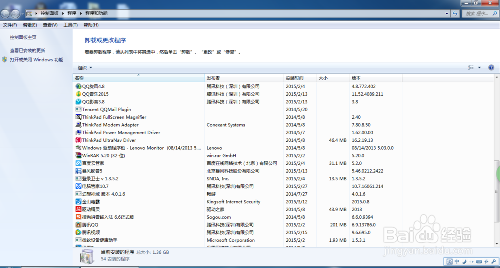Viewport: 500px width, 268px height.
Task: Open 打开或关闭 Windows 功能 link
Action: [x=36, y=59]
